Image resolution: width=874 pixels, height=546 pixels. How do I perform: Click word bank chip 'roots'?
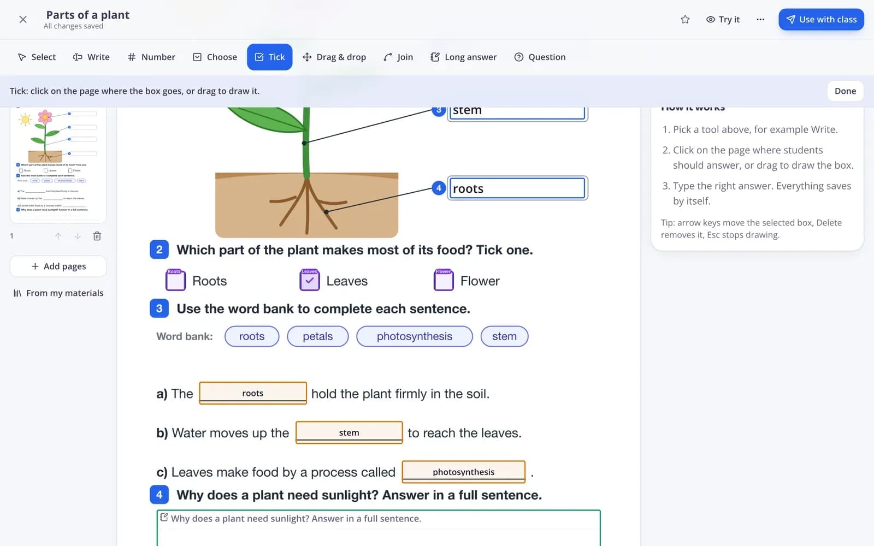click(x=252, y=336)
